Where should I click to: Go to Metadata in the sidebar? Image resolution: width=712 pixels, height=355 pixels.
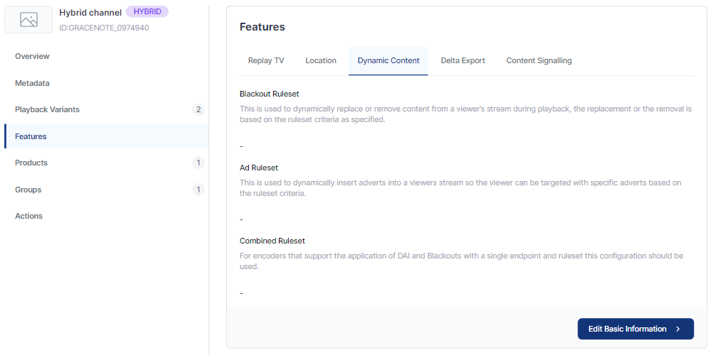pos(32,83)
